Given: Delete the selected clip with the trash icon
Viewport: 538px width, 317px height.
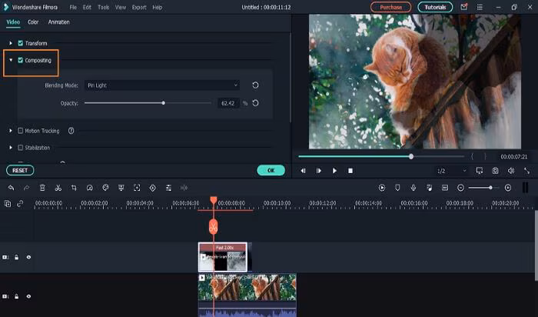Looking at the screenshot, I should coord(42,188).
